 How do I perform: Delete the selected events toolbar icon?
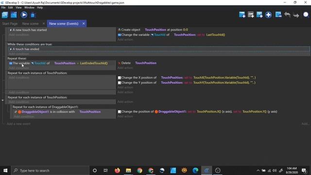click(278, 15)
